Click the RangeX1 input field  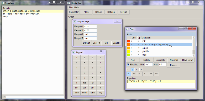click(90, 26)
